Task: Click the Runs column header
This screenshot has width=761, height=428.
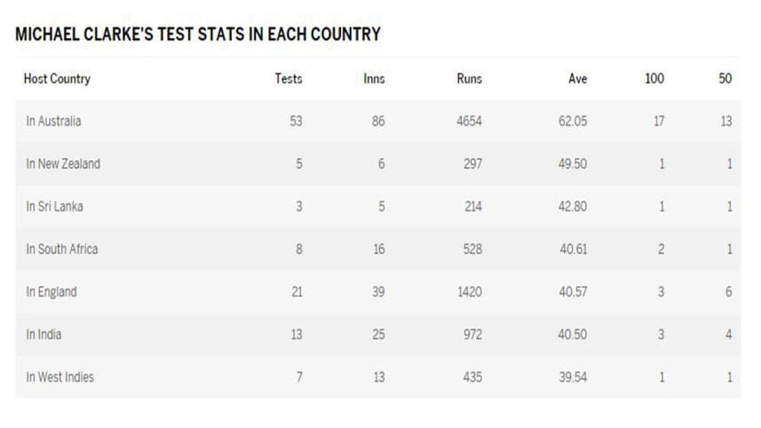Action: point(469,79)
